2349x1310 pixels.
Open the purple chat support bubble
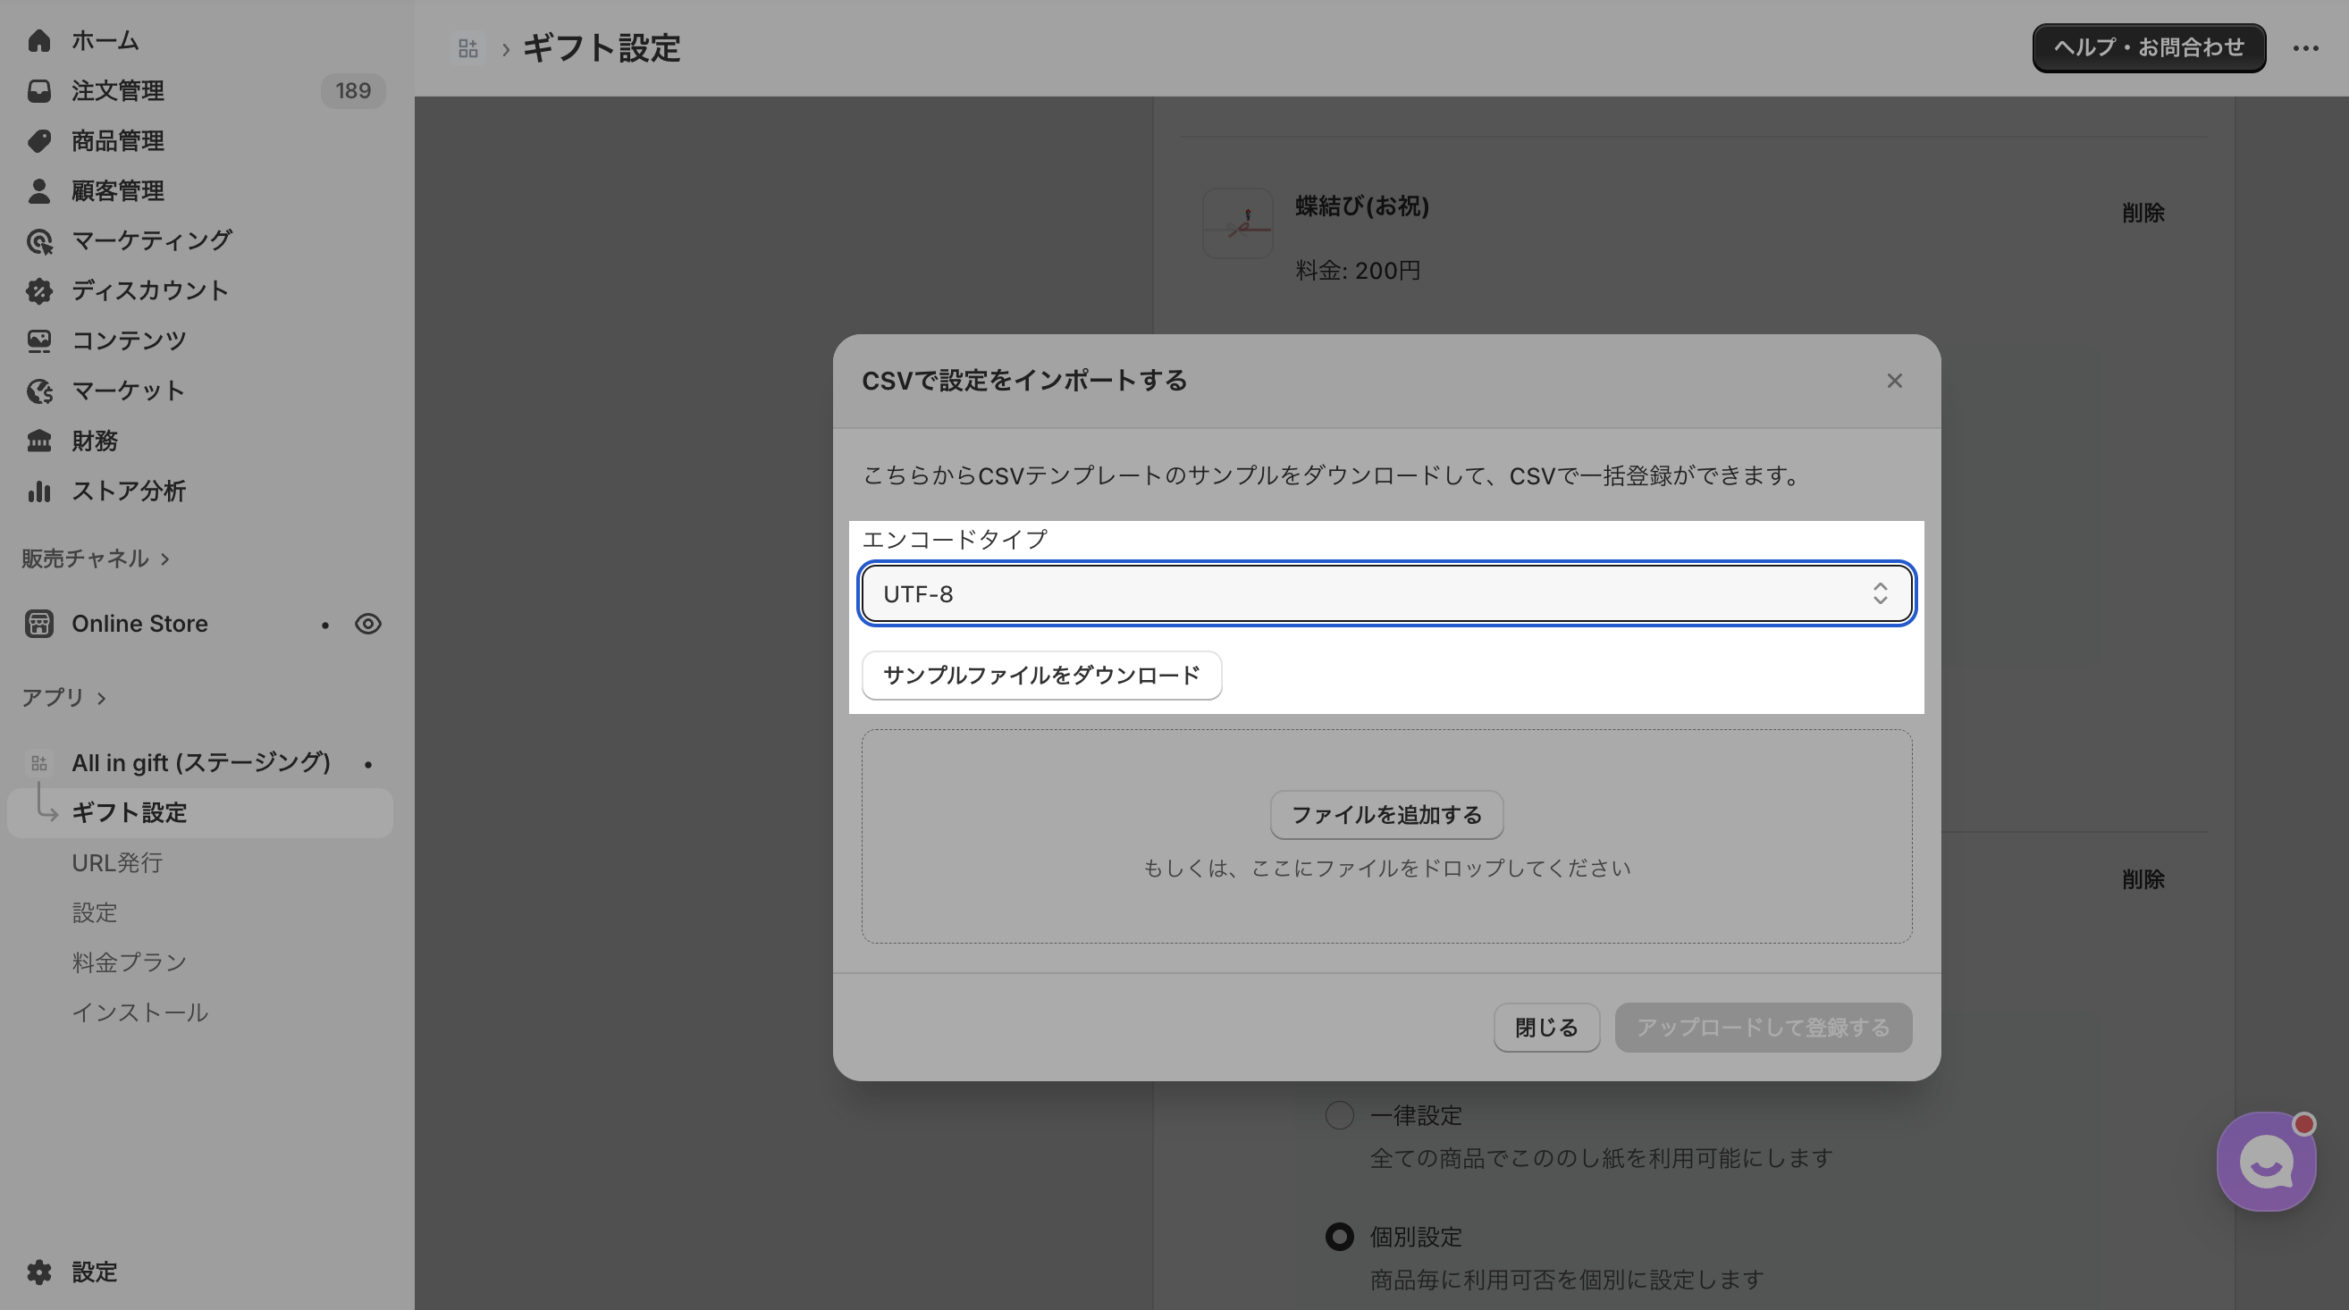[x=2265, y=1163]
